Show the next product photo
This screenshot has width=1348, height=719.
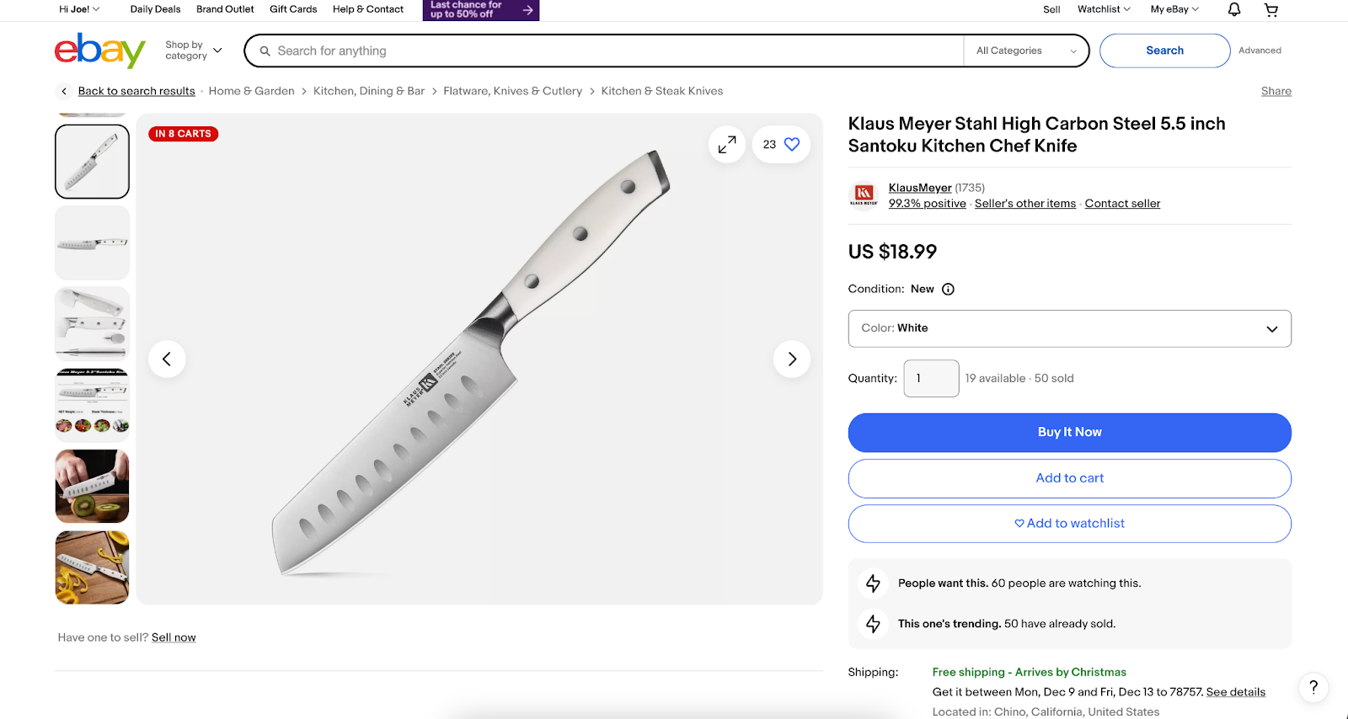coord(791,359)
